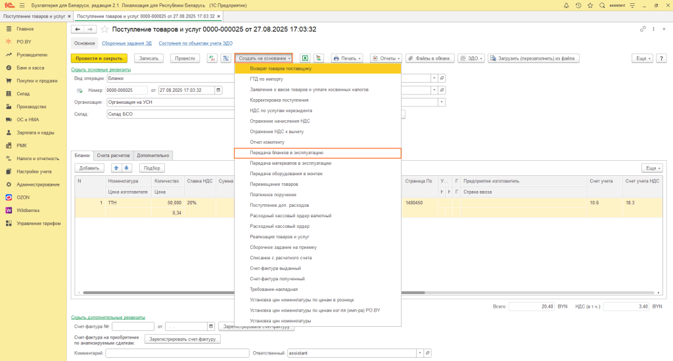
Task: Click Провести и закрыть button
Action: tap(99, 58)
